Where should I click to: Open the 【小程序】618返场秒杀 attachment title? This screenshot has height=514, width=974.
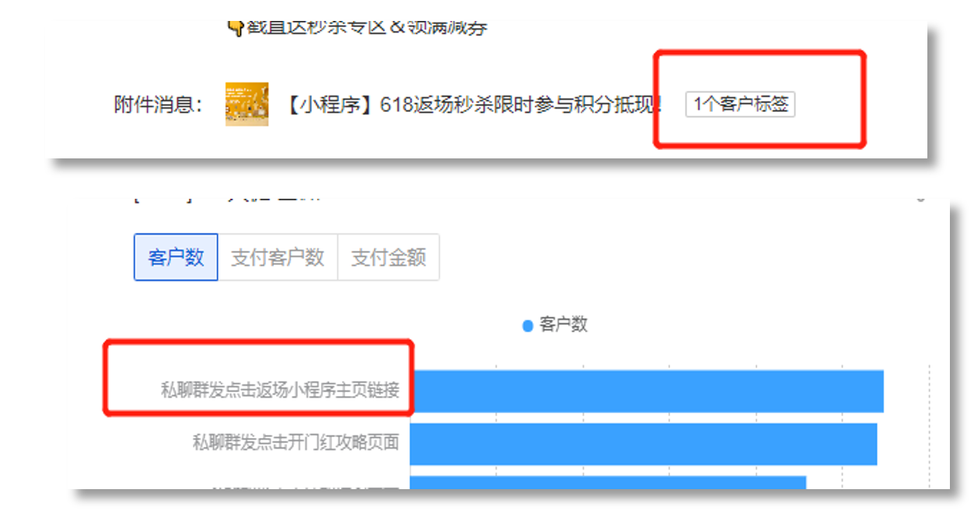point(471,105)
